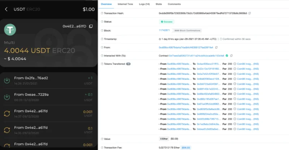This screenshot has height=150, width=289.
Task: Select the 4.0044 USDT ERC20 balance text
Action: pos(39,50)
